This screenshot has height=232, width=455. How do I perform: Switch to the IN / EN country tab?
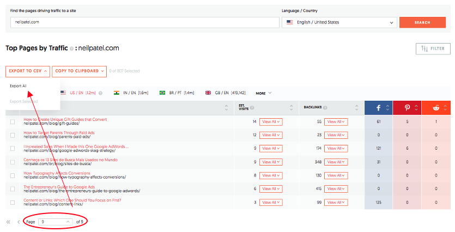[132, 93]
